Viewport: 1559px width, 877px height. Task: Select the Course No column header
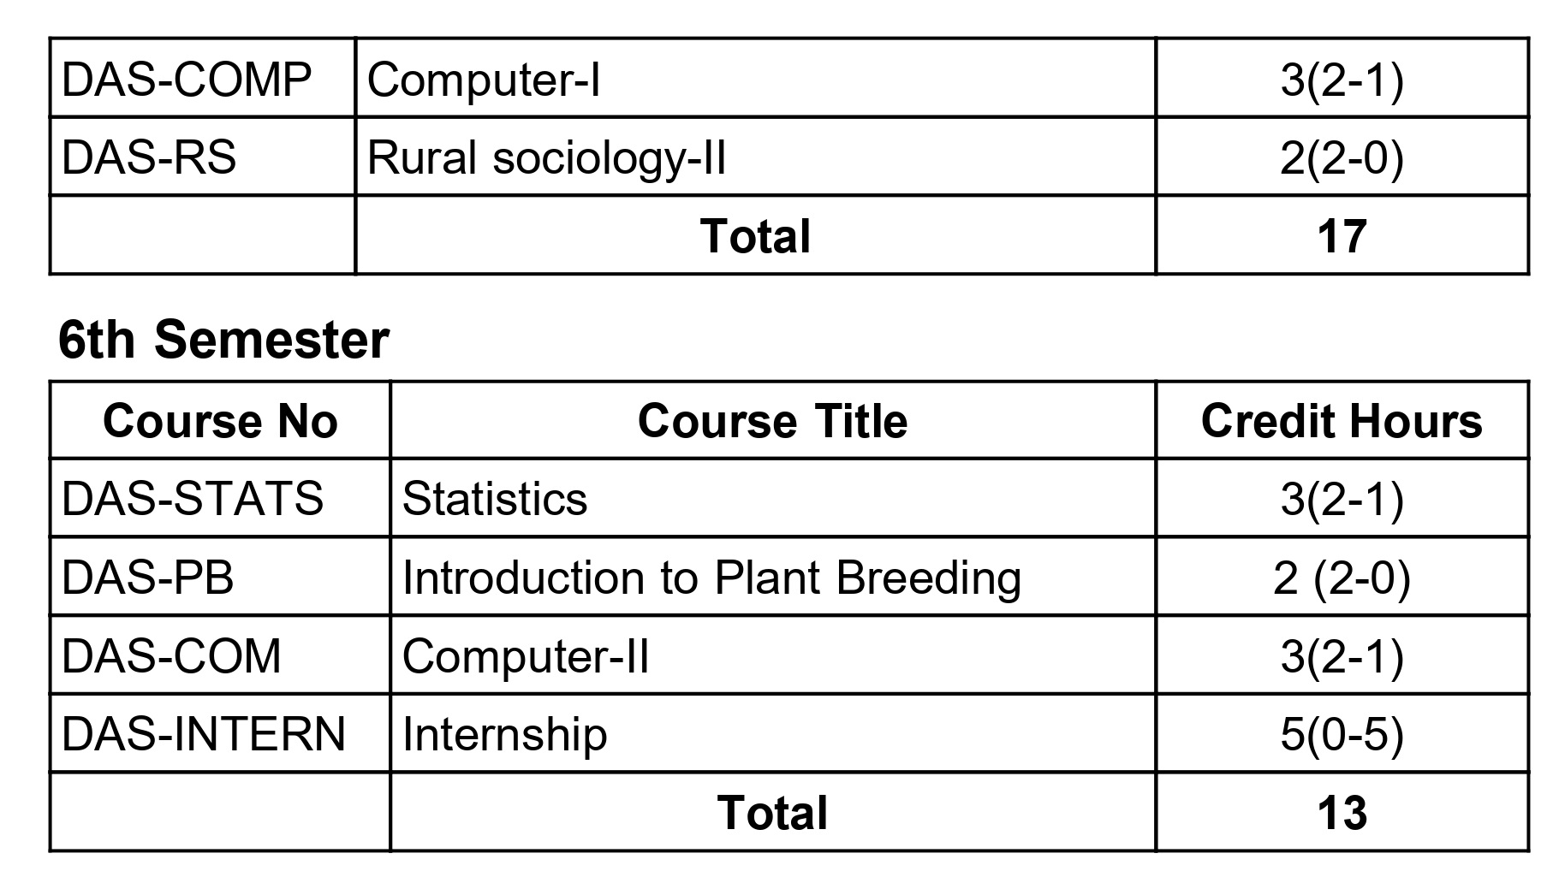220,421
